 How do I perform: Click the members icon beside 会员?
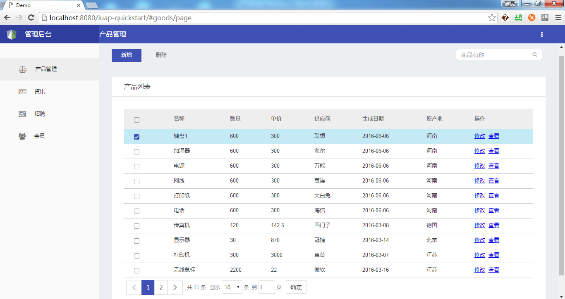pos(22,136)
